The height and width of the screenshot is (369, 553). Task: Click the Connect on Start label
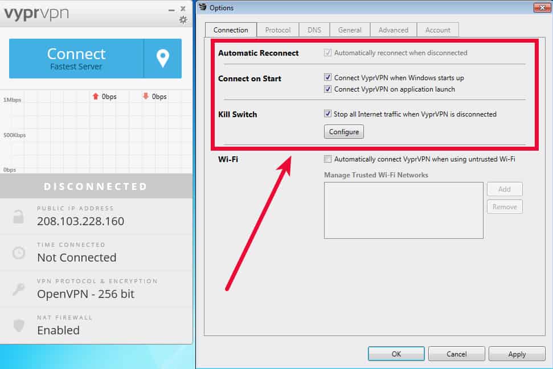(249, 78)
